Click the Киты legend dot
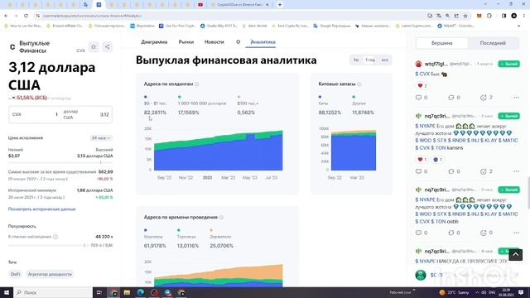530x298 pixels. [320, 97]
